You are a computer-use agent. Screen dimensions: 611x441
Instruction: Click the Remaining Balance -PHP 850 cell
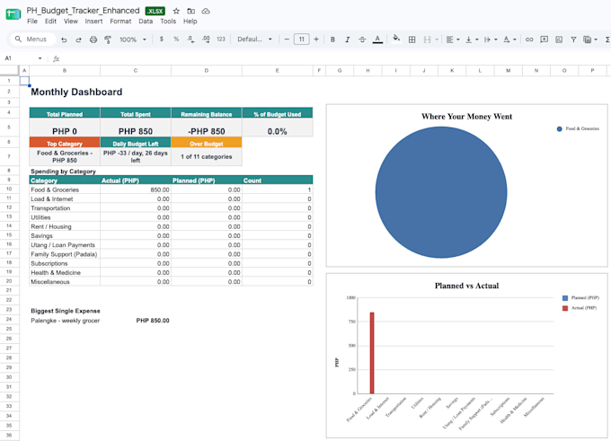(207, 127)
